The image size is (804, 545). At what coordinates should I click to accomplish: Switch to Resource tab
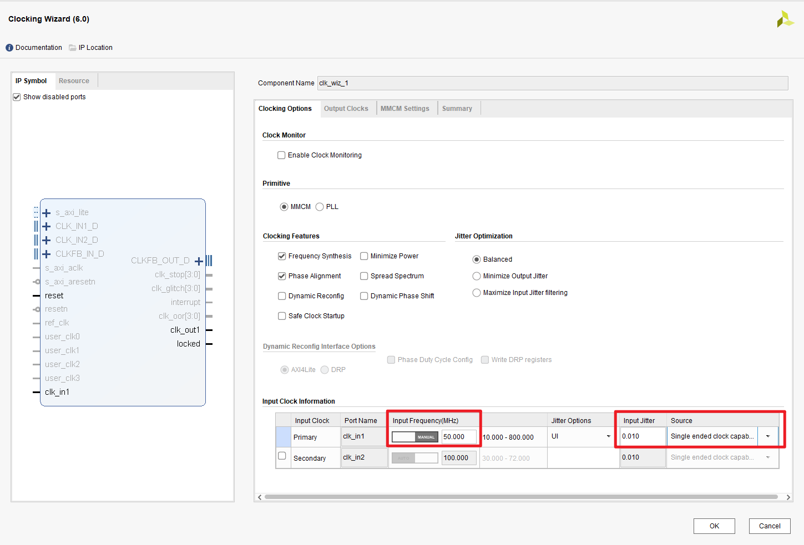(x=74, y=81)
